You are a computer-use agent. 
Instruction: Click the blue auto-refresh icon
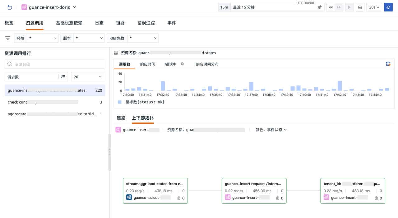point(388,7)
